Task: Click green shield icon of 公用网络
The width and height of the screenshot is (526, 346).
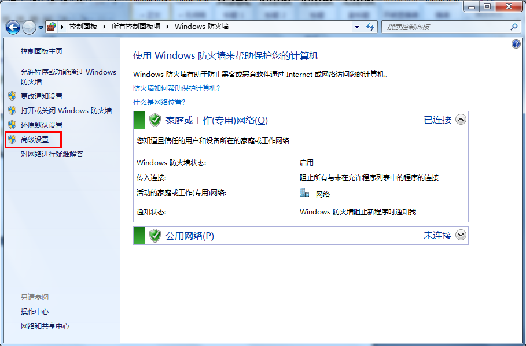Action: coord(155,236)
